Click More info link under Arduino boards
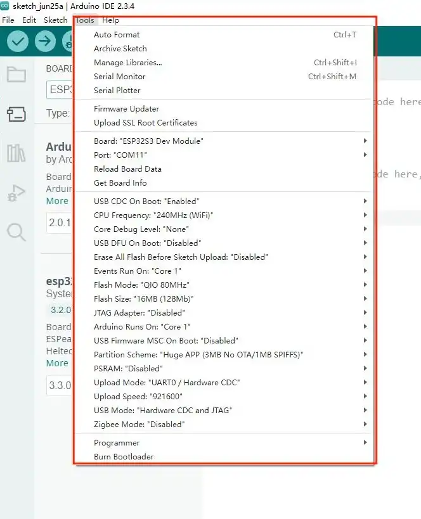The image size is (421, 519). pyautogui.click(x=57, y=201)
